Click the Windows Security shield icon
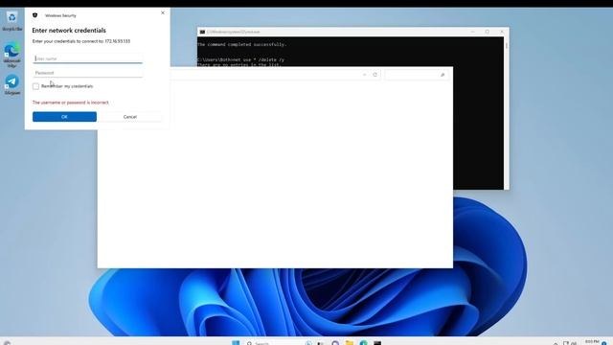Screen dimensions: 613x345 tap(34, 15)
